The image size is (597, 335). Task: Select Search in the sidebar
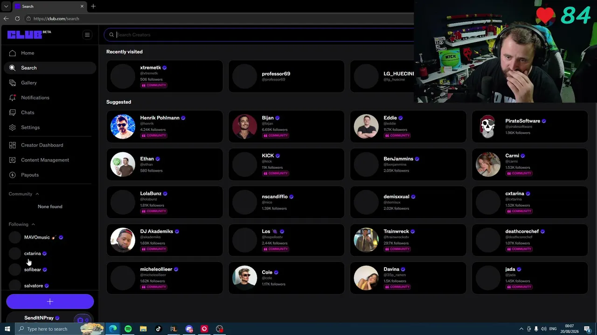(50, 68)
